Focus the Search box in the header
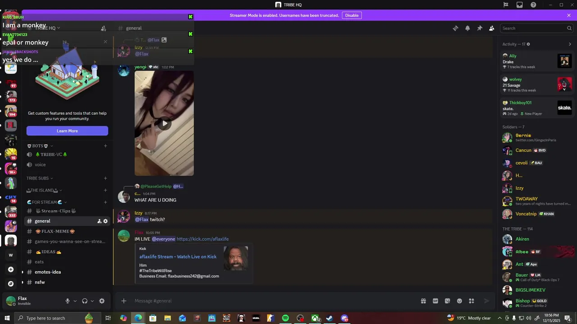577x324 pixels. point(536,28)
